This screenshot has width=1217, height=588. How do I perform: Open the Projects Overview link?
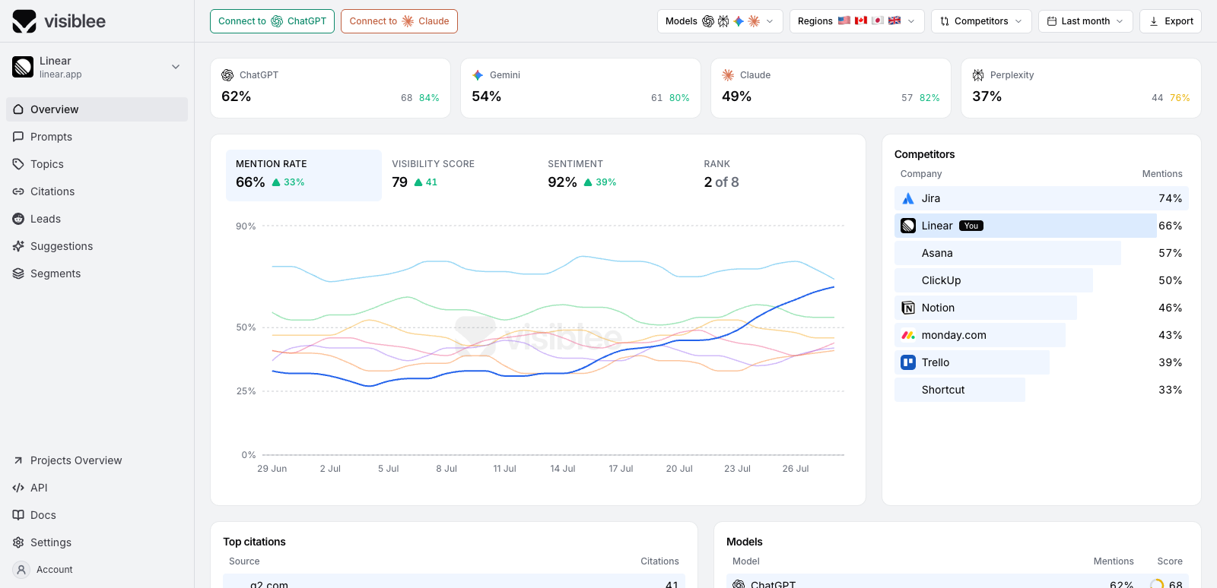97,460
